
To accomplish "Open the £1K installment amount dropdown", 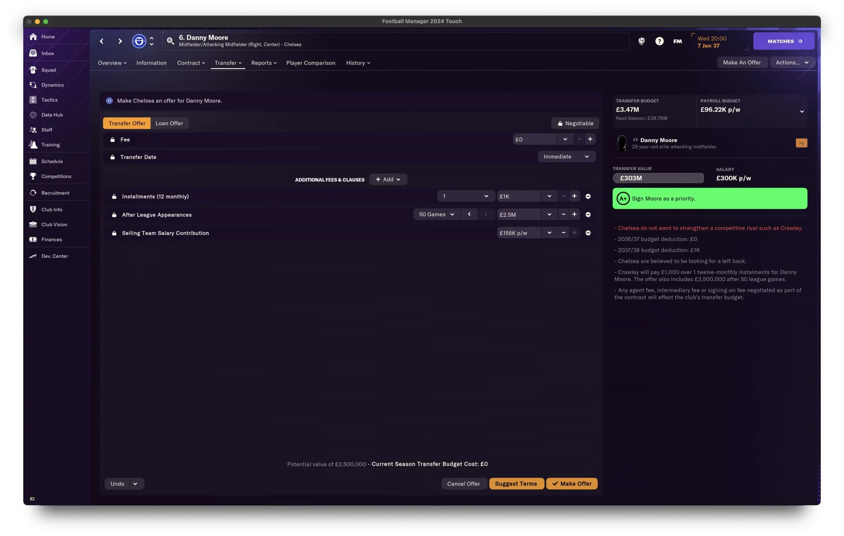I will (x=549, y=196).
